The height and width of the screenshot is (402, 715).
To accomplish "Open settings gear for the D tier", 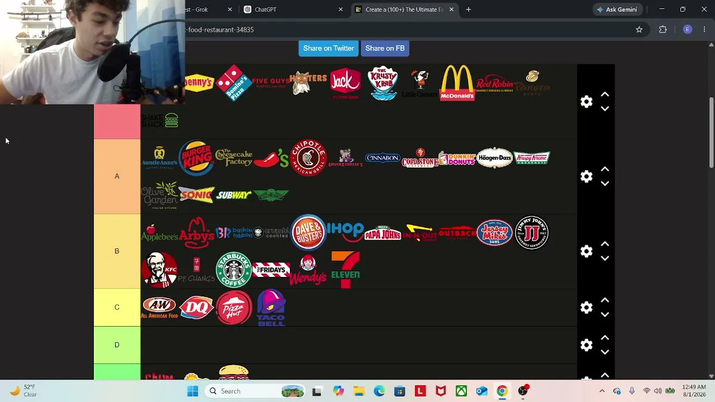I will click(x=586, y=345).
